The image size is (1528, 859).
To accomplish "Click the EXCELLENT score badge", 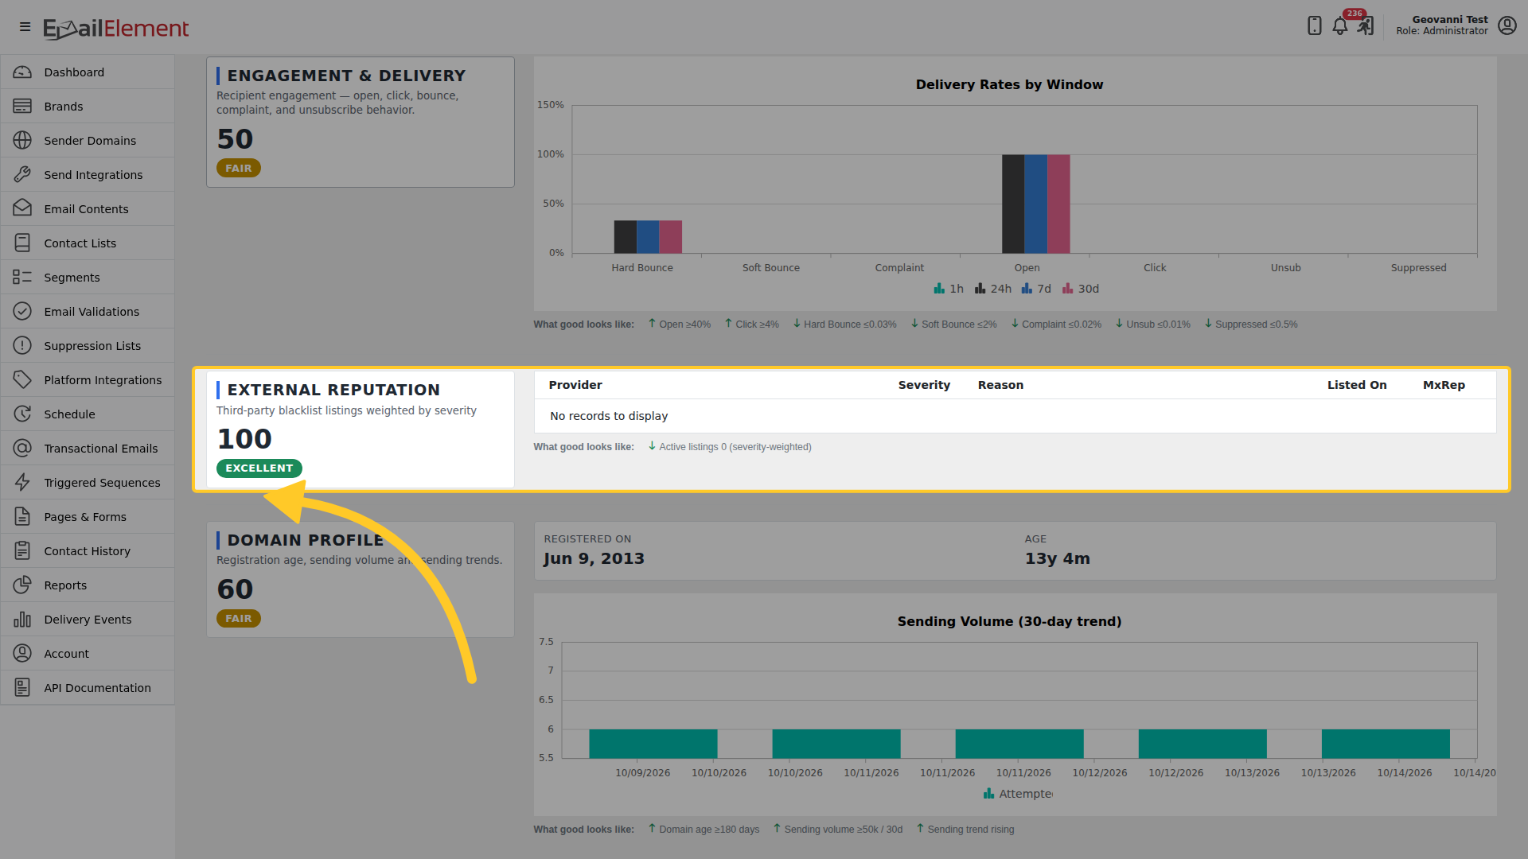I will pyautogui.click(x=259, y=468).
